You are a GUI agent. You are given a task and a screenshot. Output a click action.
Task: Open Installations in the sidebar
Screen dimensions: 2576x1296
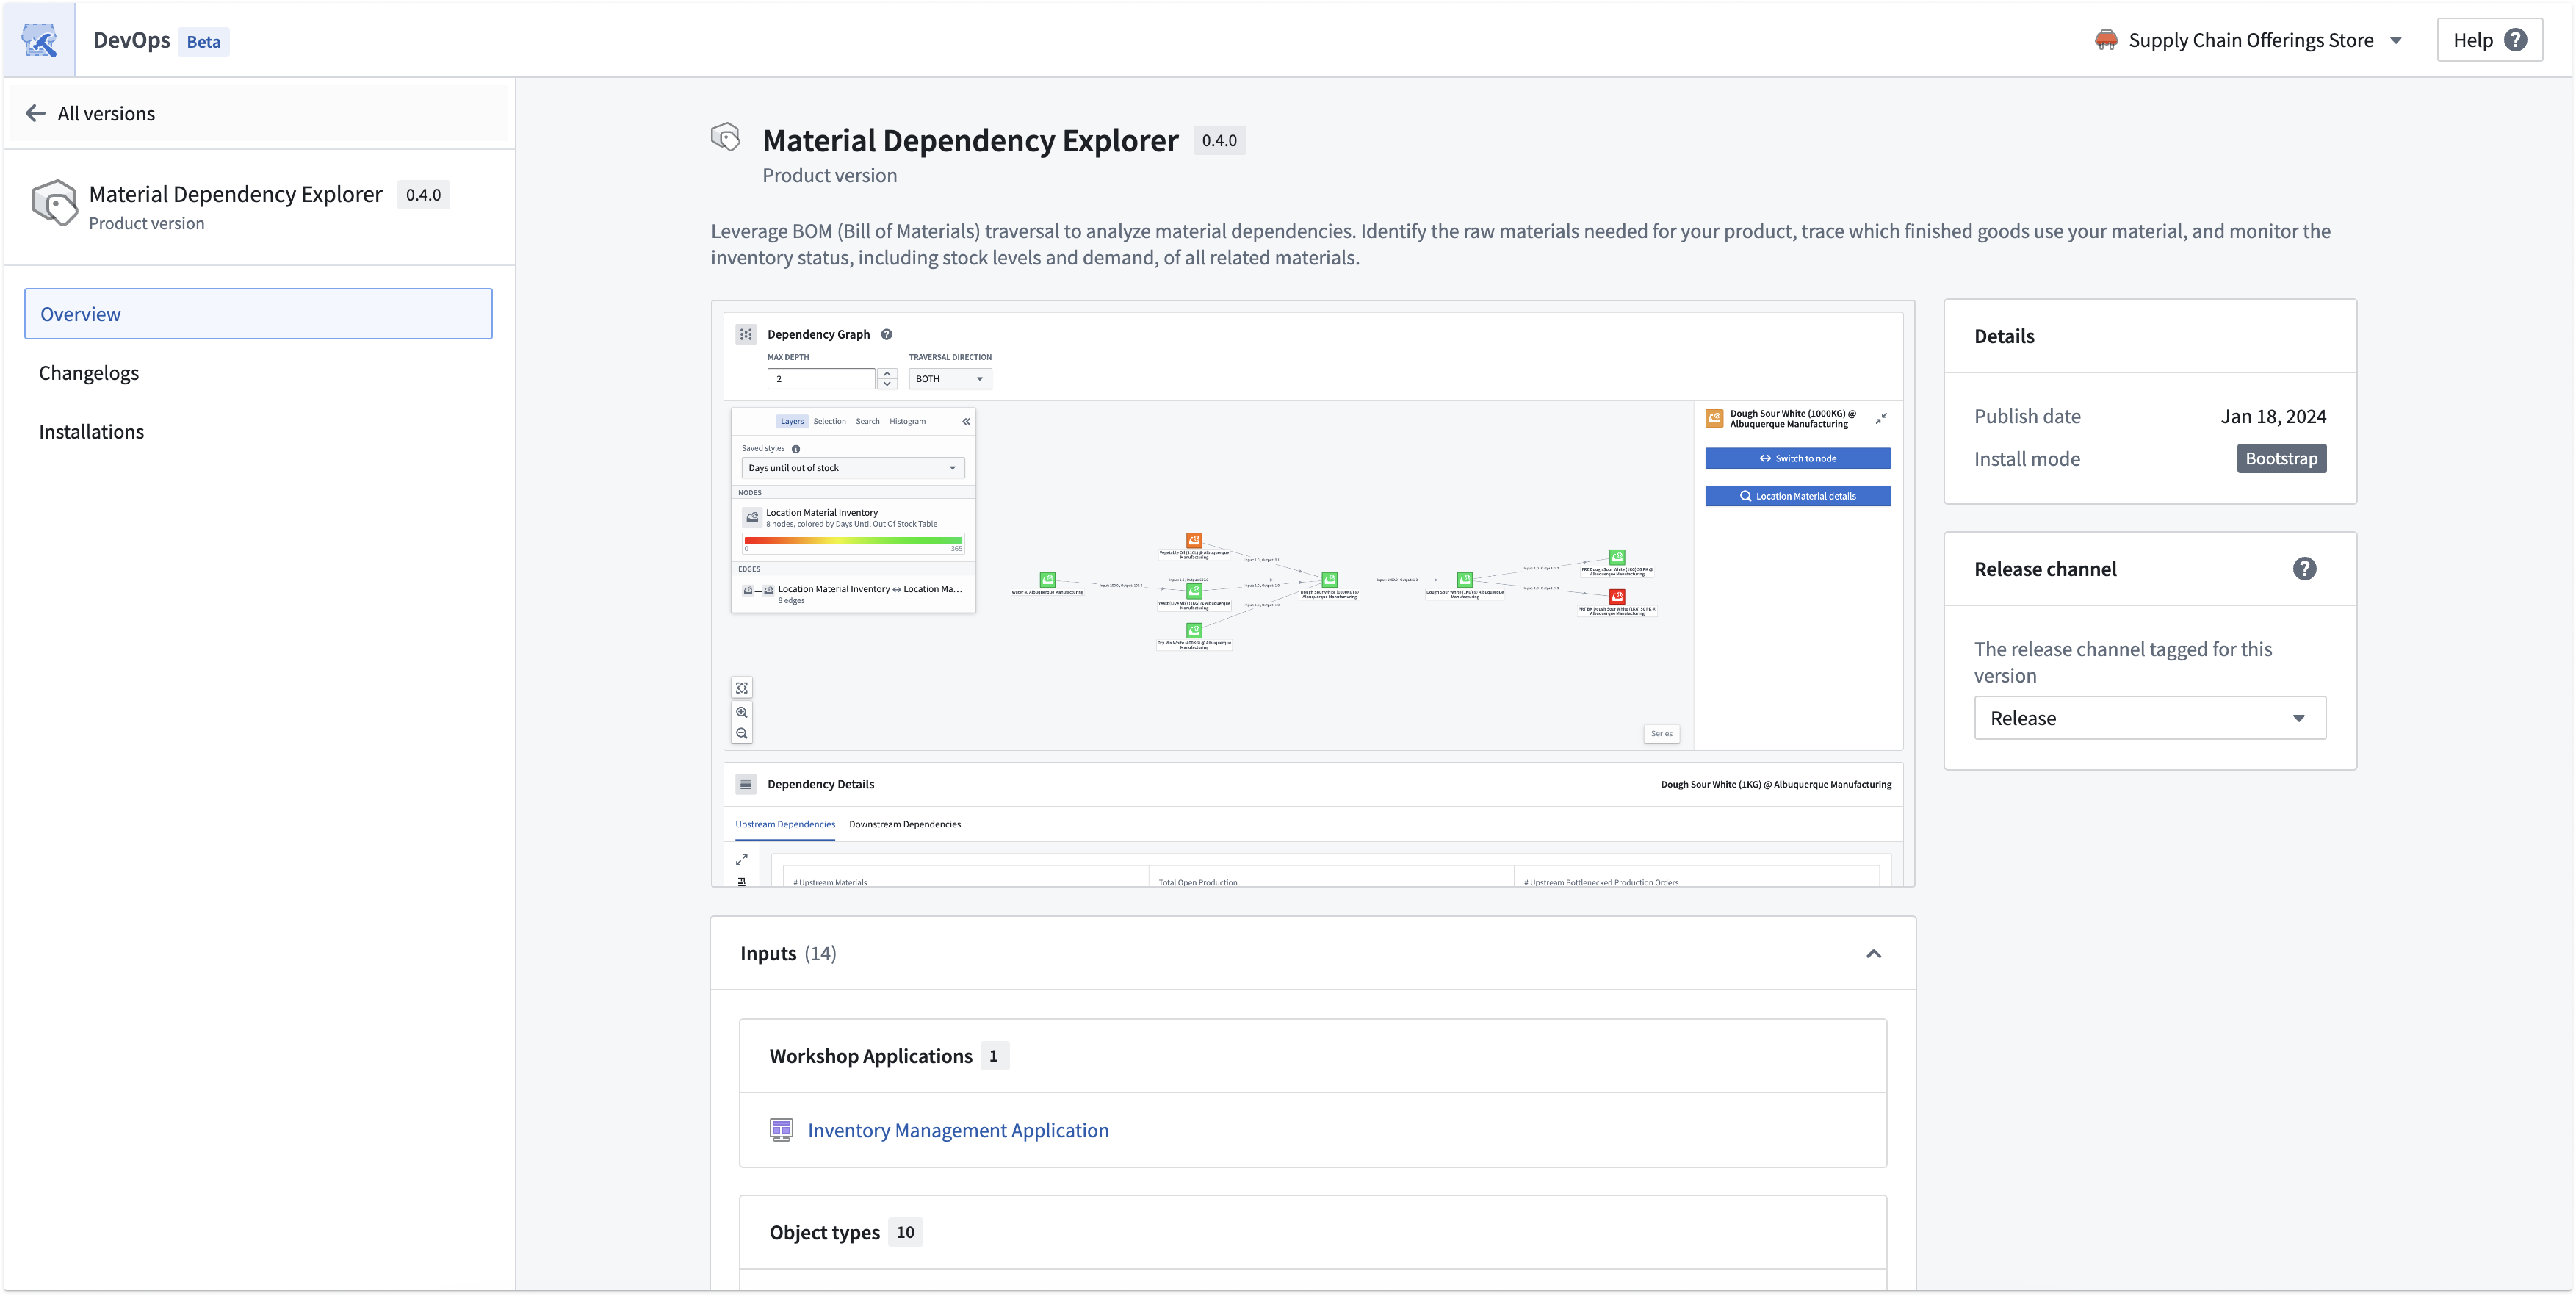tap(258, 432)
